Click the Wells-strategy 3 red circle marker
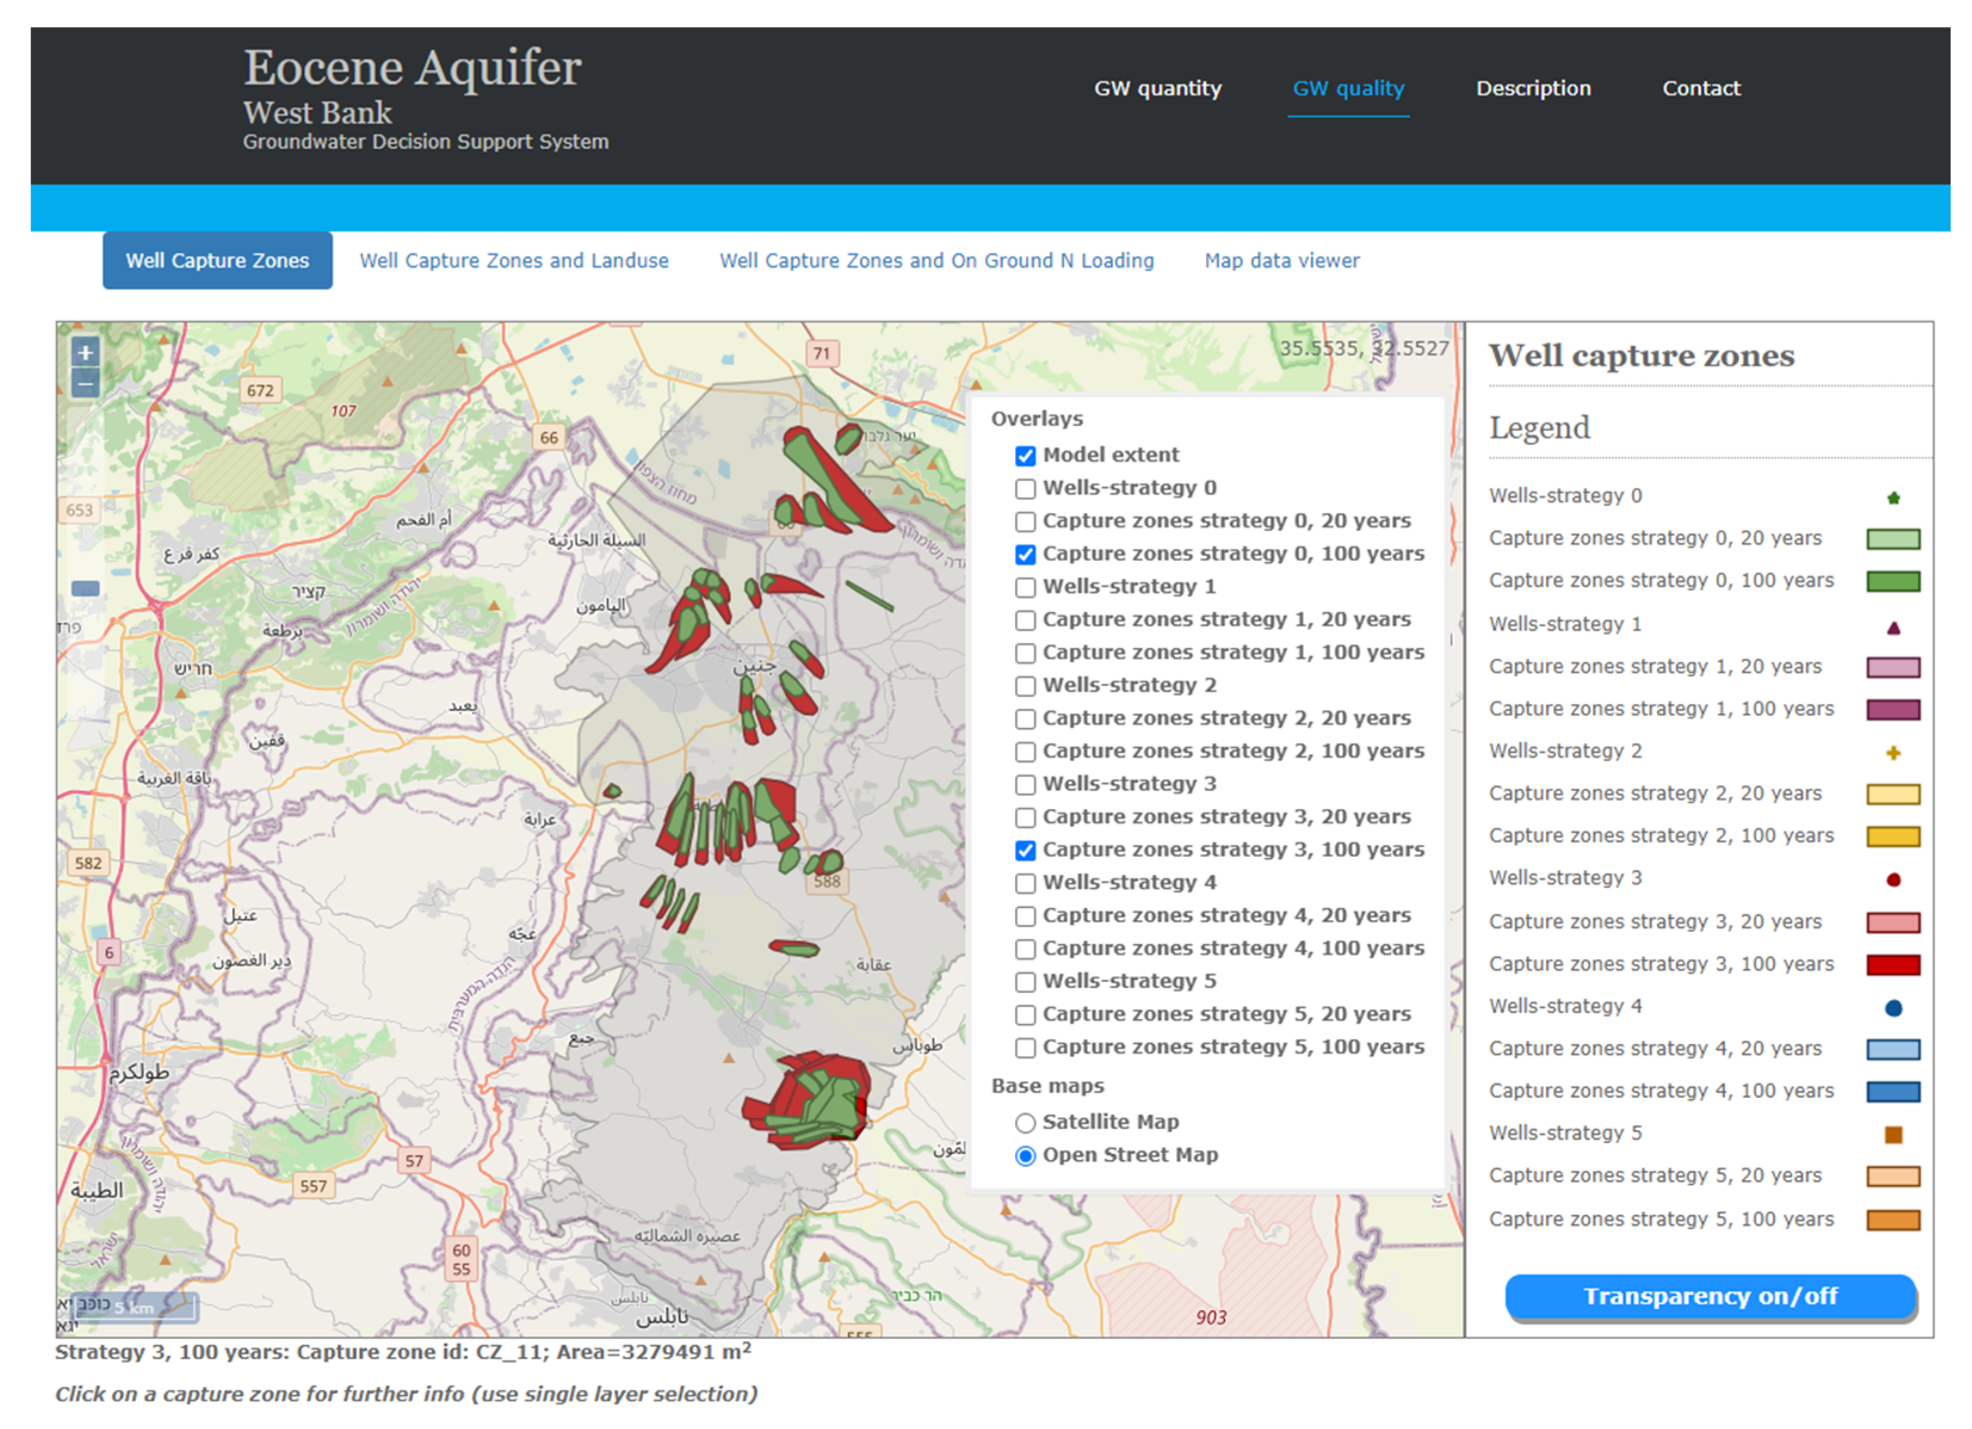The width and height of the screenshot is (1972, 1429). click(x=1893, y=880)
